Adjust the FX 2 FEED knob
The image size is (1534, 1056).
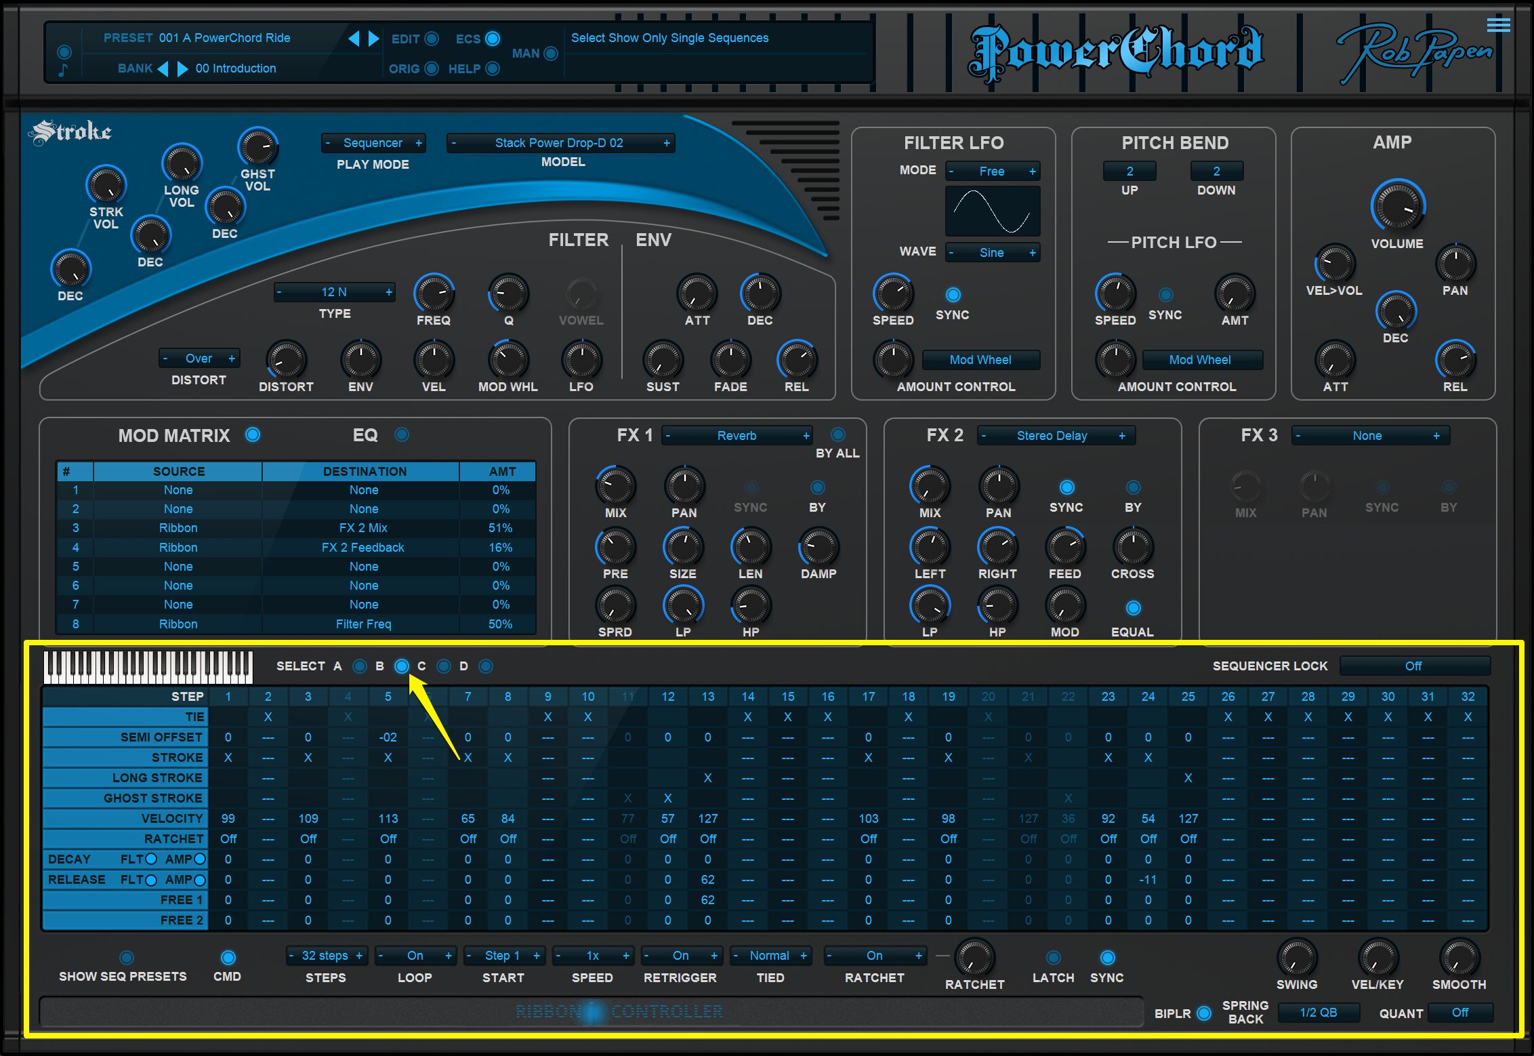1065,546
